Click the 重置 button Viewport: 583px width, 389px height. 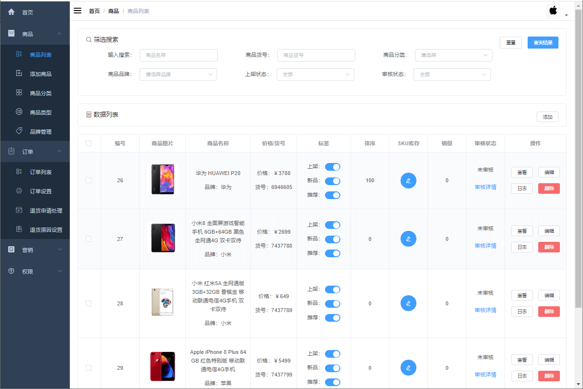pyautogui.click(x=511, y=42)
